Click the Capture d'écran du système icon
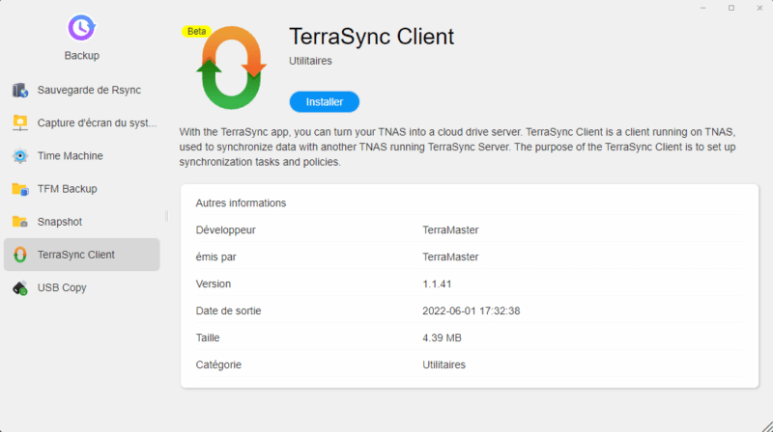773x432 pixels. point(20,123)
